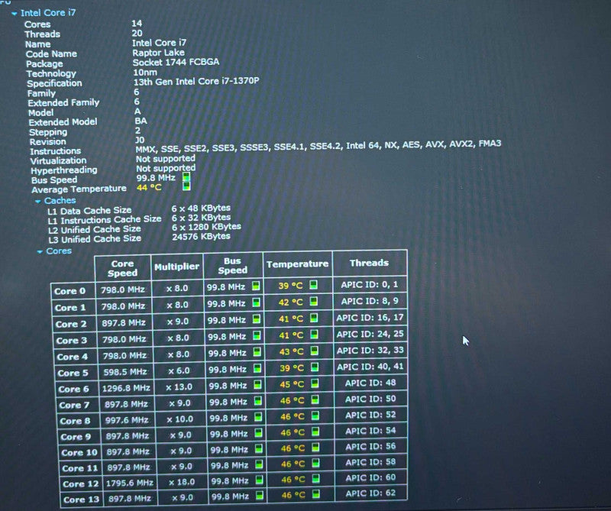Image resolution: width=611 pixels, height=511 pixels.
Task: Select the L3 Unified Cache Size row
Action: point(139,238)
